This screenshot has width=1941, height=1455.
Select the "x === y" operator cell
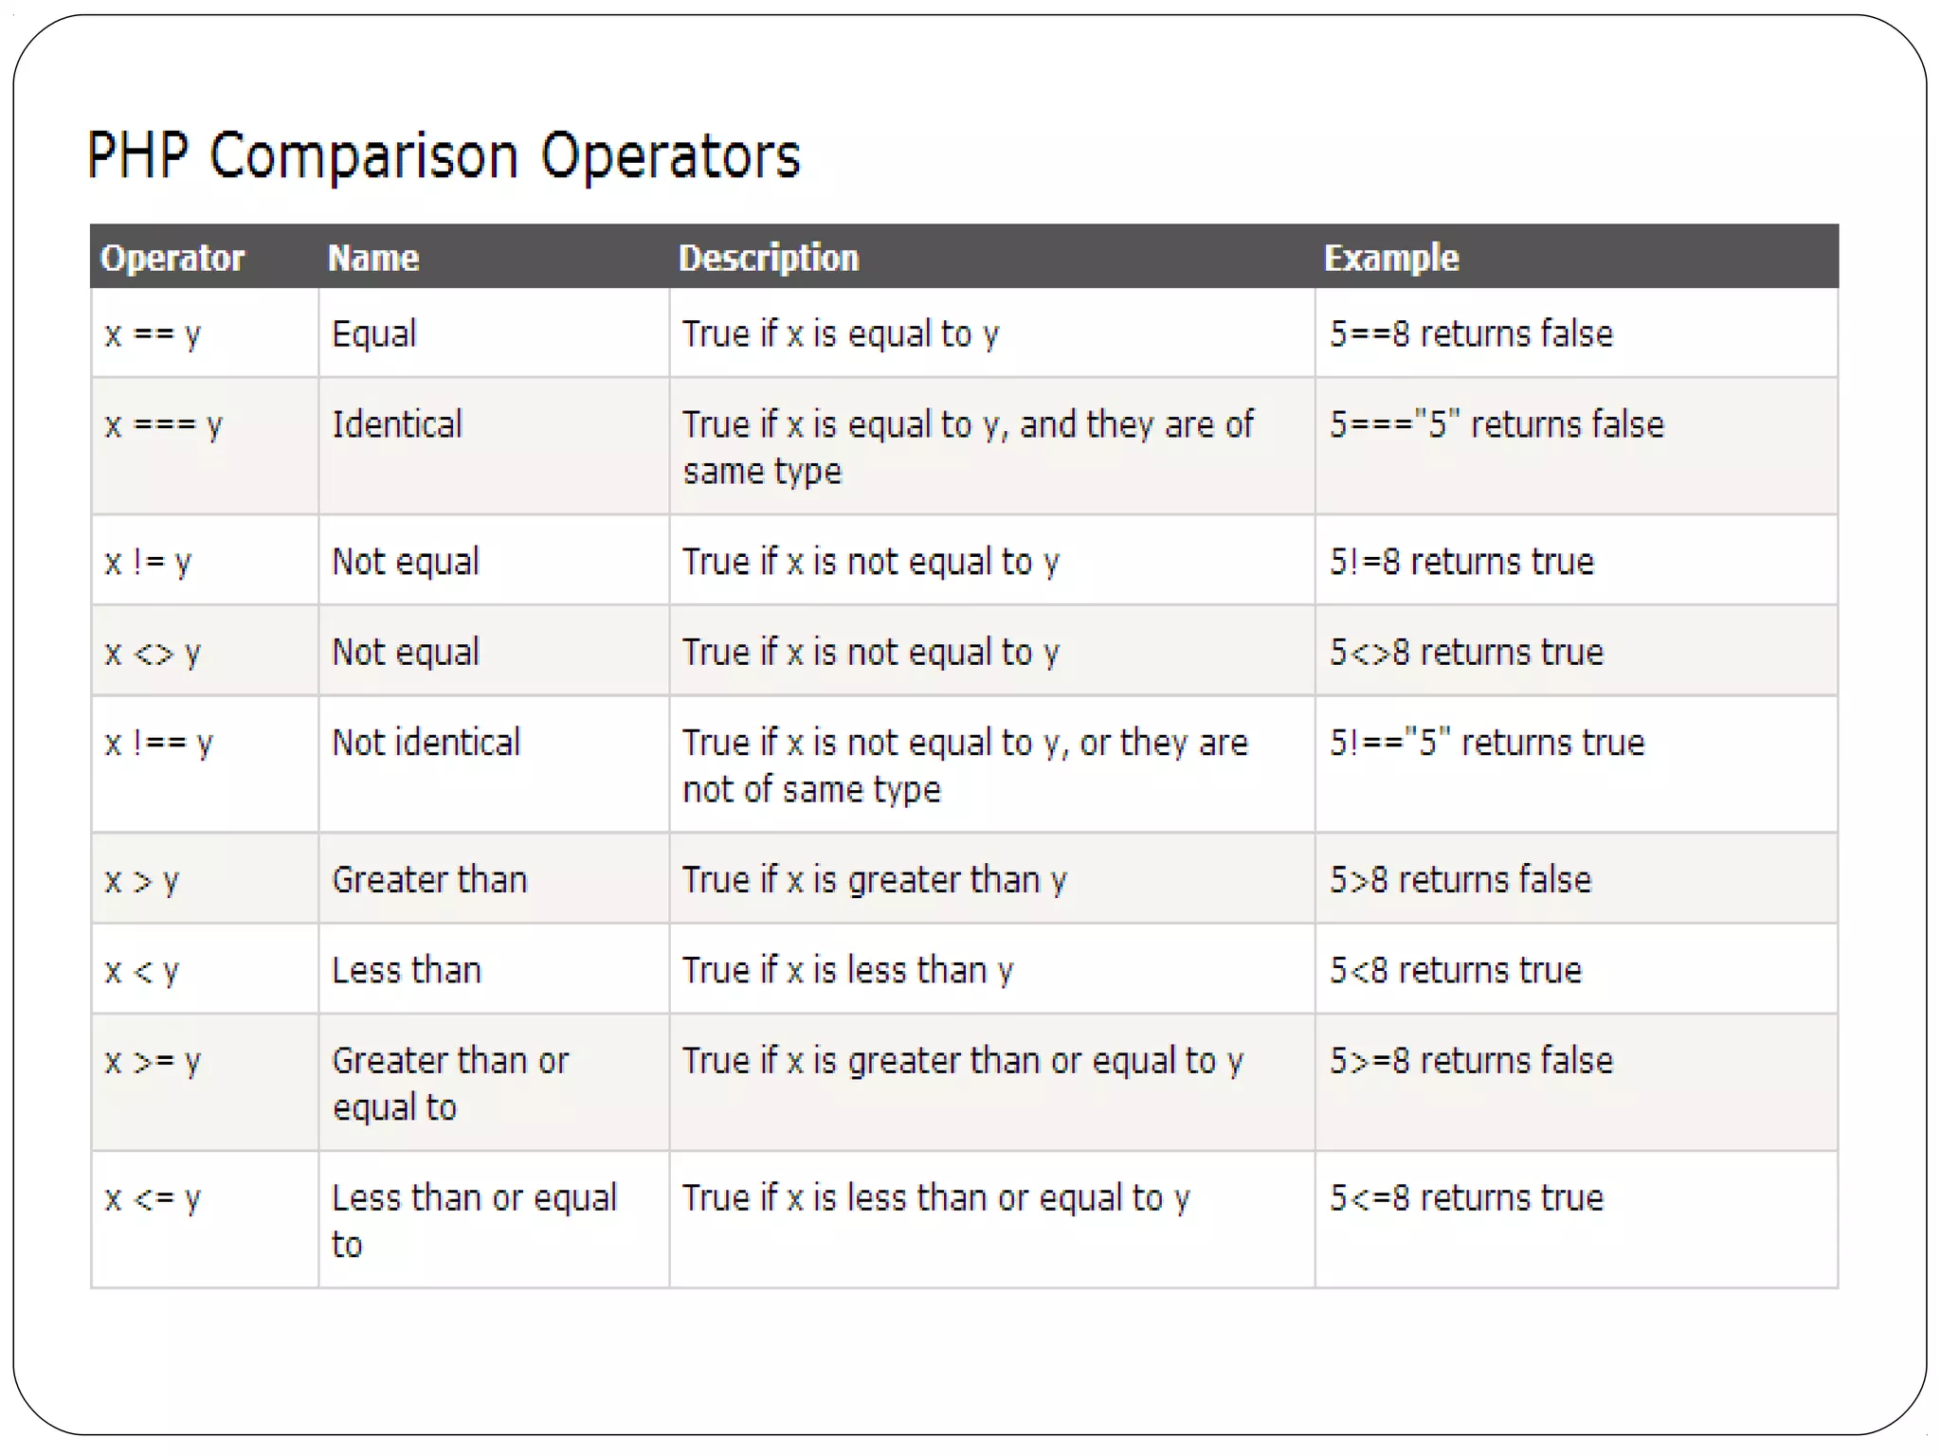tap(163, 424)
